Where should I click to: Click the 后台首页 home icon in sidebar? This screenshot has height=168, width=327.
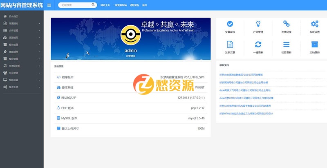tap(5, 16)
